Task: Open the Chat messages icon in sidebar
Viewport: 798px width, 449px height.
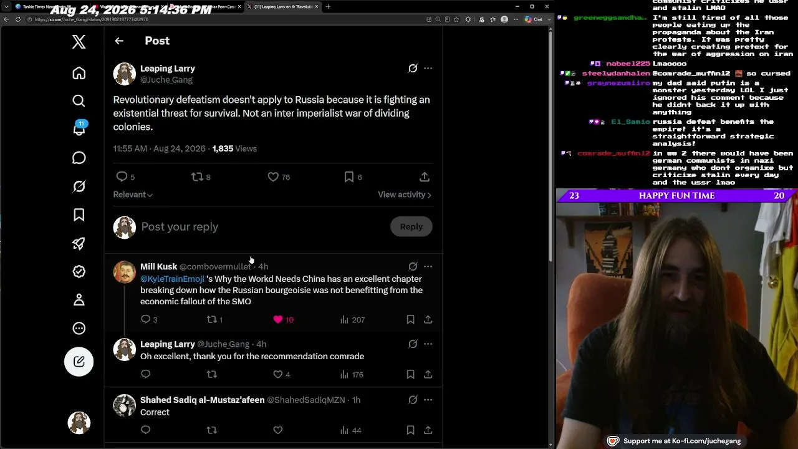Action: pos(79,158)
